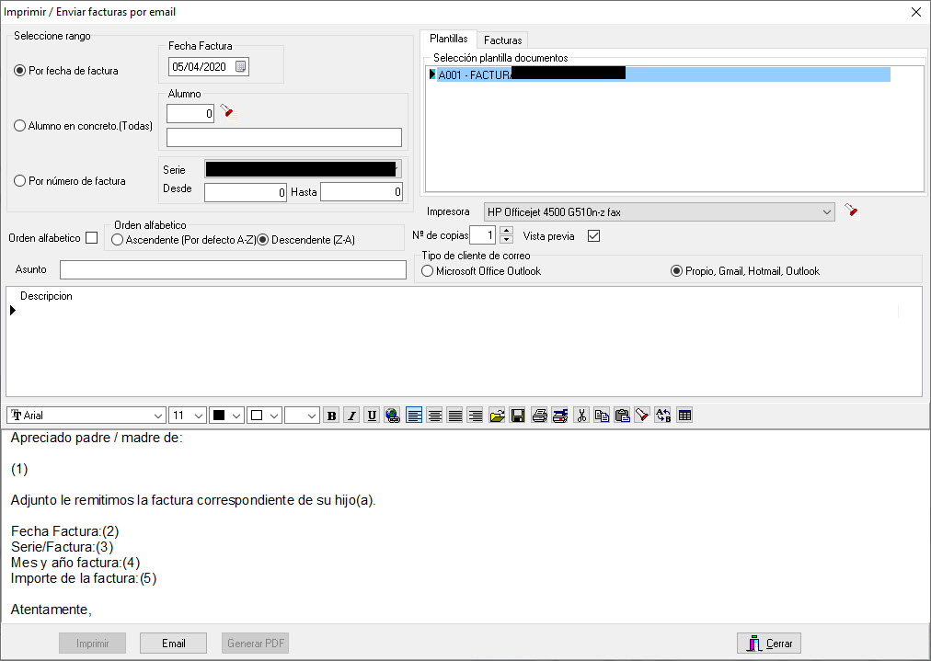Insert a hyperlink with the globe icon
Viewport: 931px width, 661px height.
(393, 416)
